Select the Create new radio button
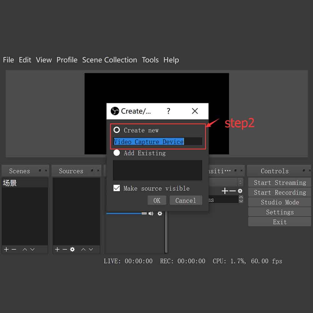This screenshot has width=313, height=313. (117, 130)
